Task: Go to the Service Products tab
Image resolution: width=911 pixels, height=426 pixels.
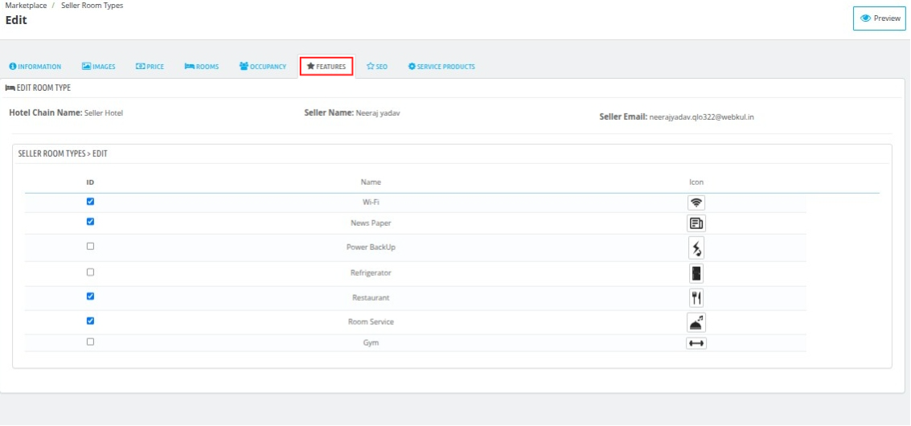Action: click(441, 67)
